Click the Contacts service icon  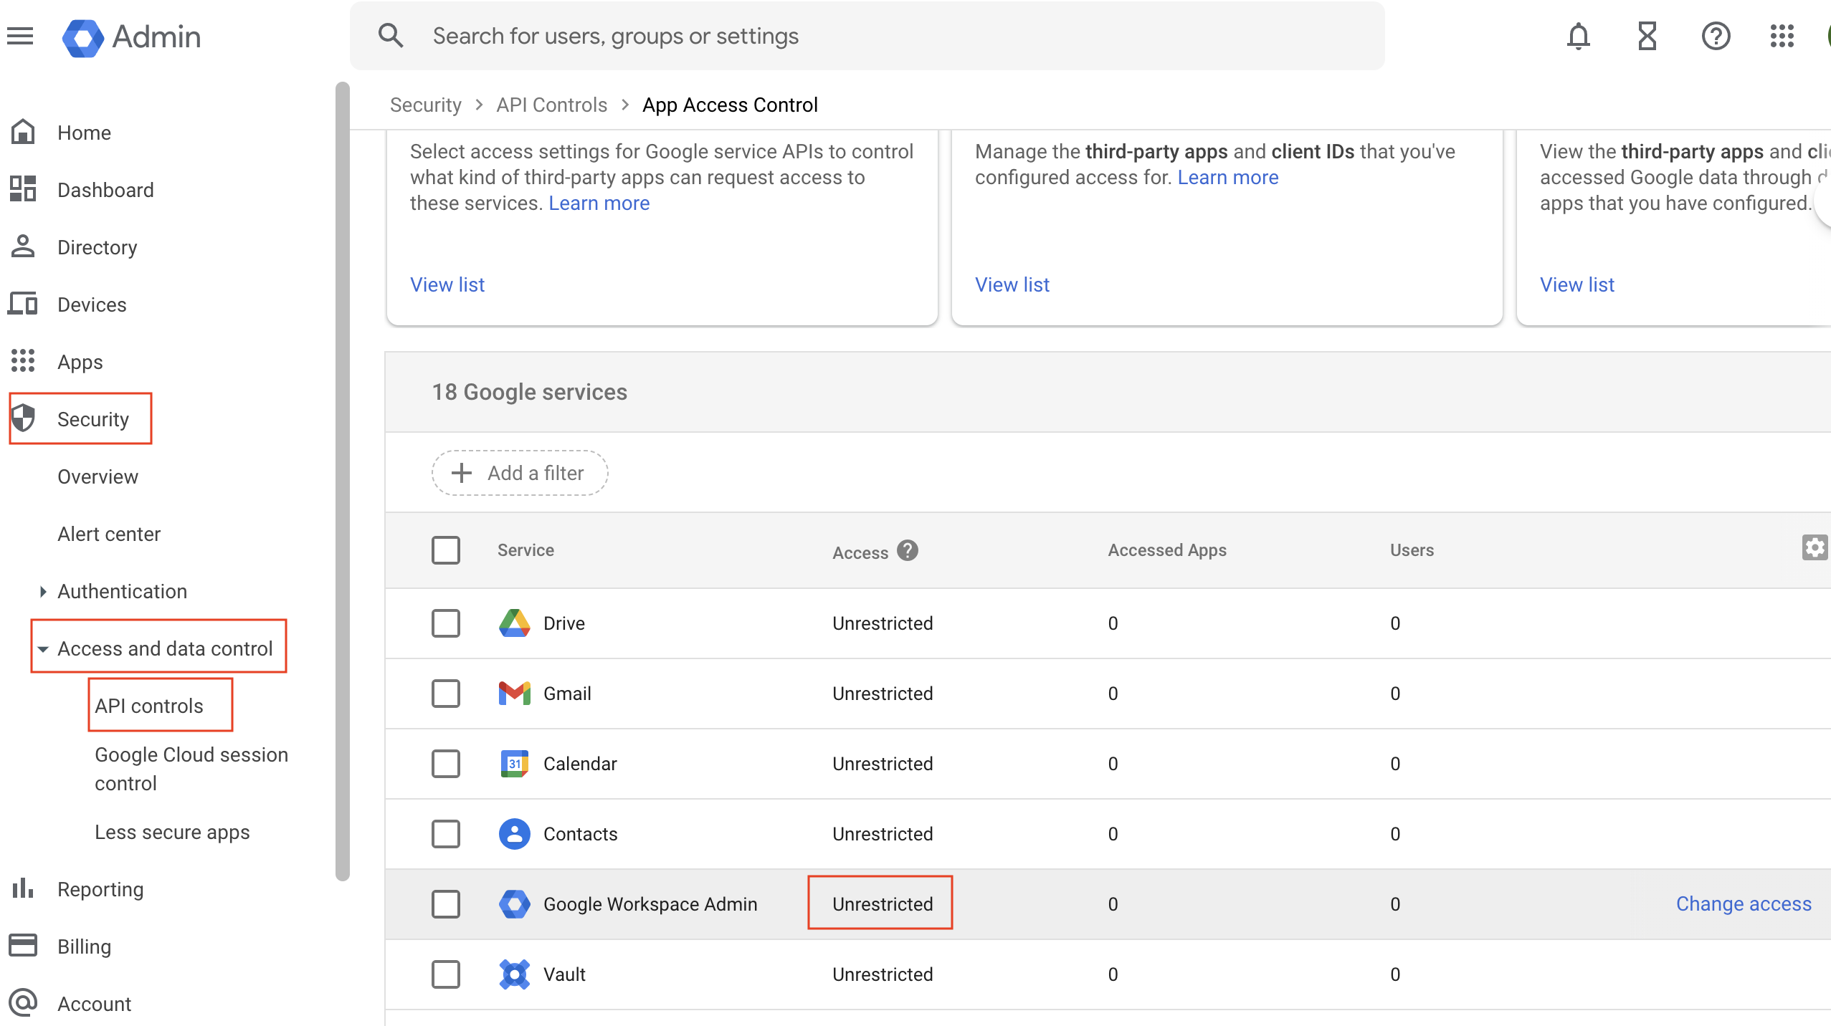[x=515, y=833]
